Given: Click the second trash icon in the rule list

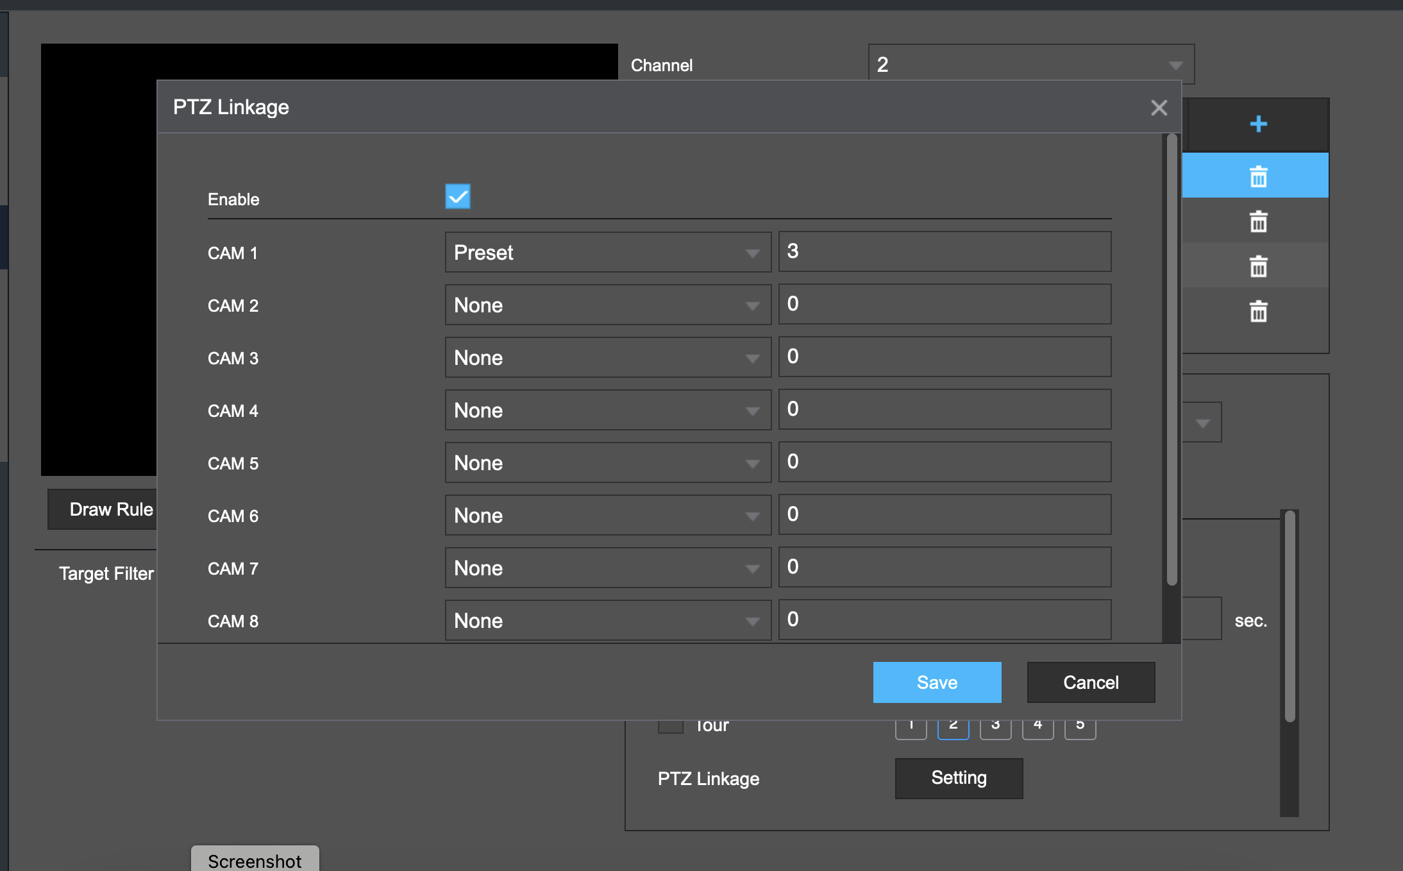Looking at the screenshot, I should [x=1258, y=221].
